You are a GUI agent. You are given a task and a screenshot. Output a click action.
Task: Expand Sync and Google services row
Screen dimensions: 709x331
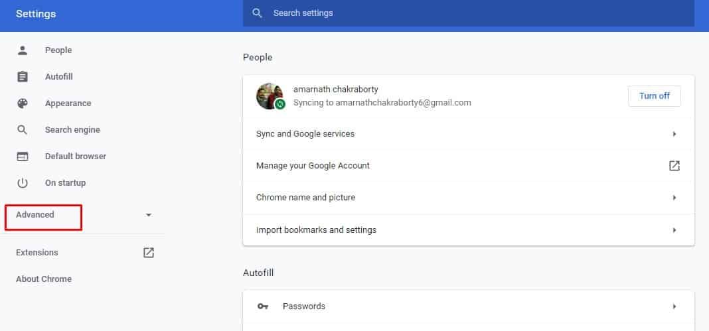674,134
